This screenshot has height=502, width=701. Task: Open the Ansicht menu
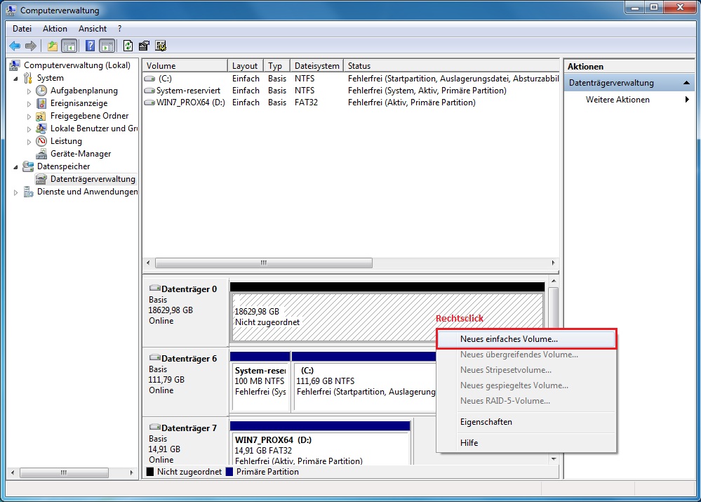click(x=93, y=29)
